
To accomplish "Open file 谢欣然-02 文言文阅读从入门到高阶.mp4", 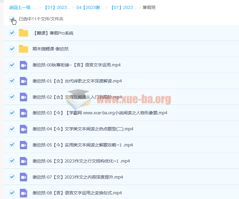I will (x=77, y=97).
